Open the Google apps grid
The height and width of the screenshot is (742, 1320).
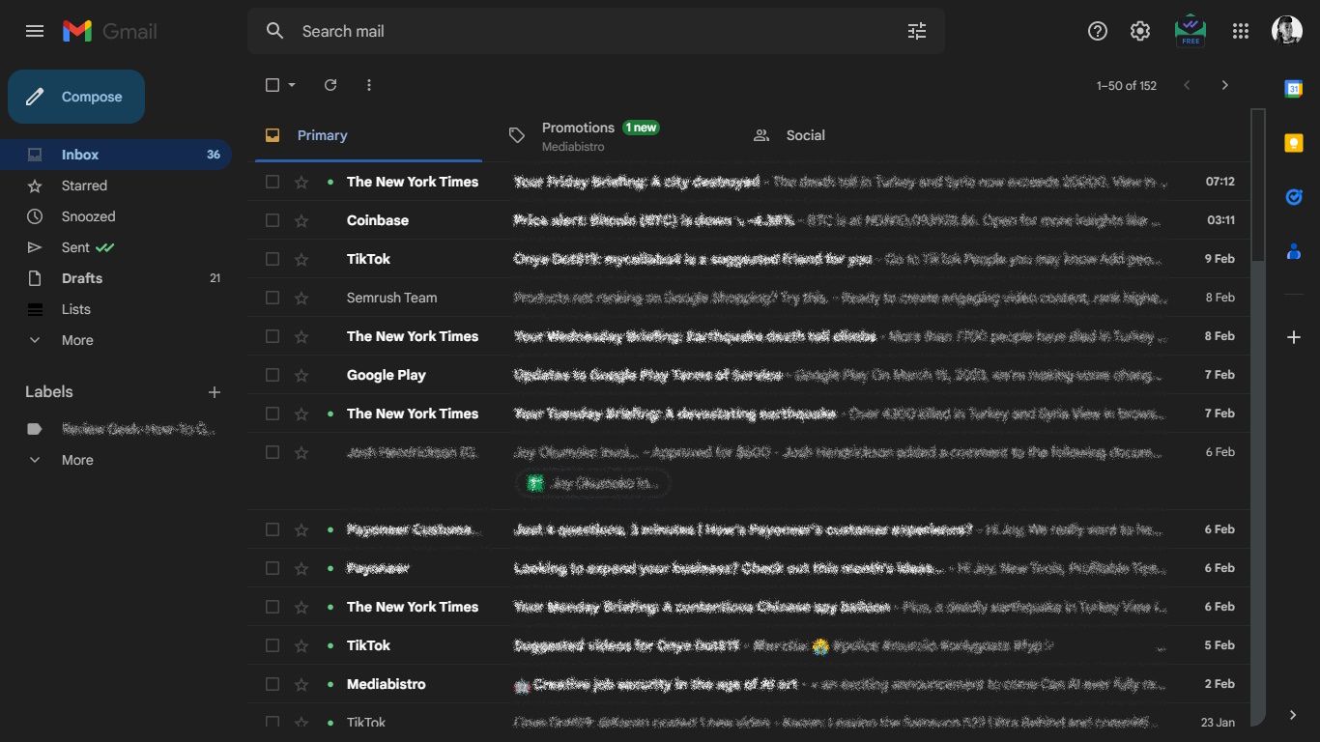tap(1240, 30)
